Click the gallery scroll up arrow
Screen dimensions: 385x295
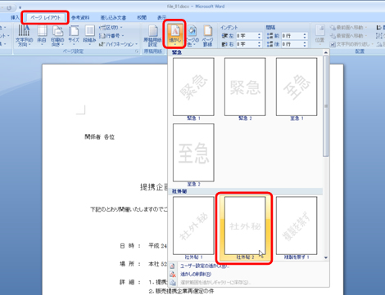point(326,52)
